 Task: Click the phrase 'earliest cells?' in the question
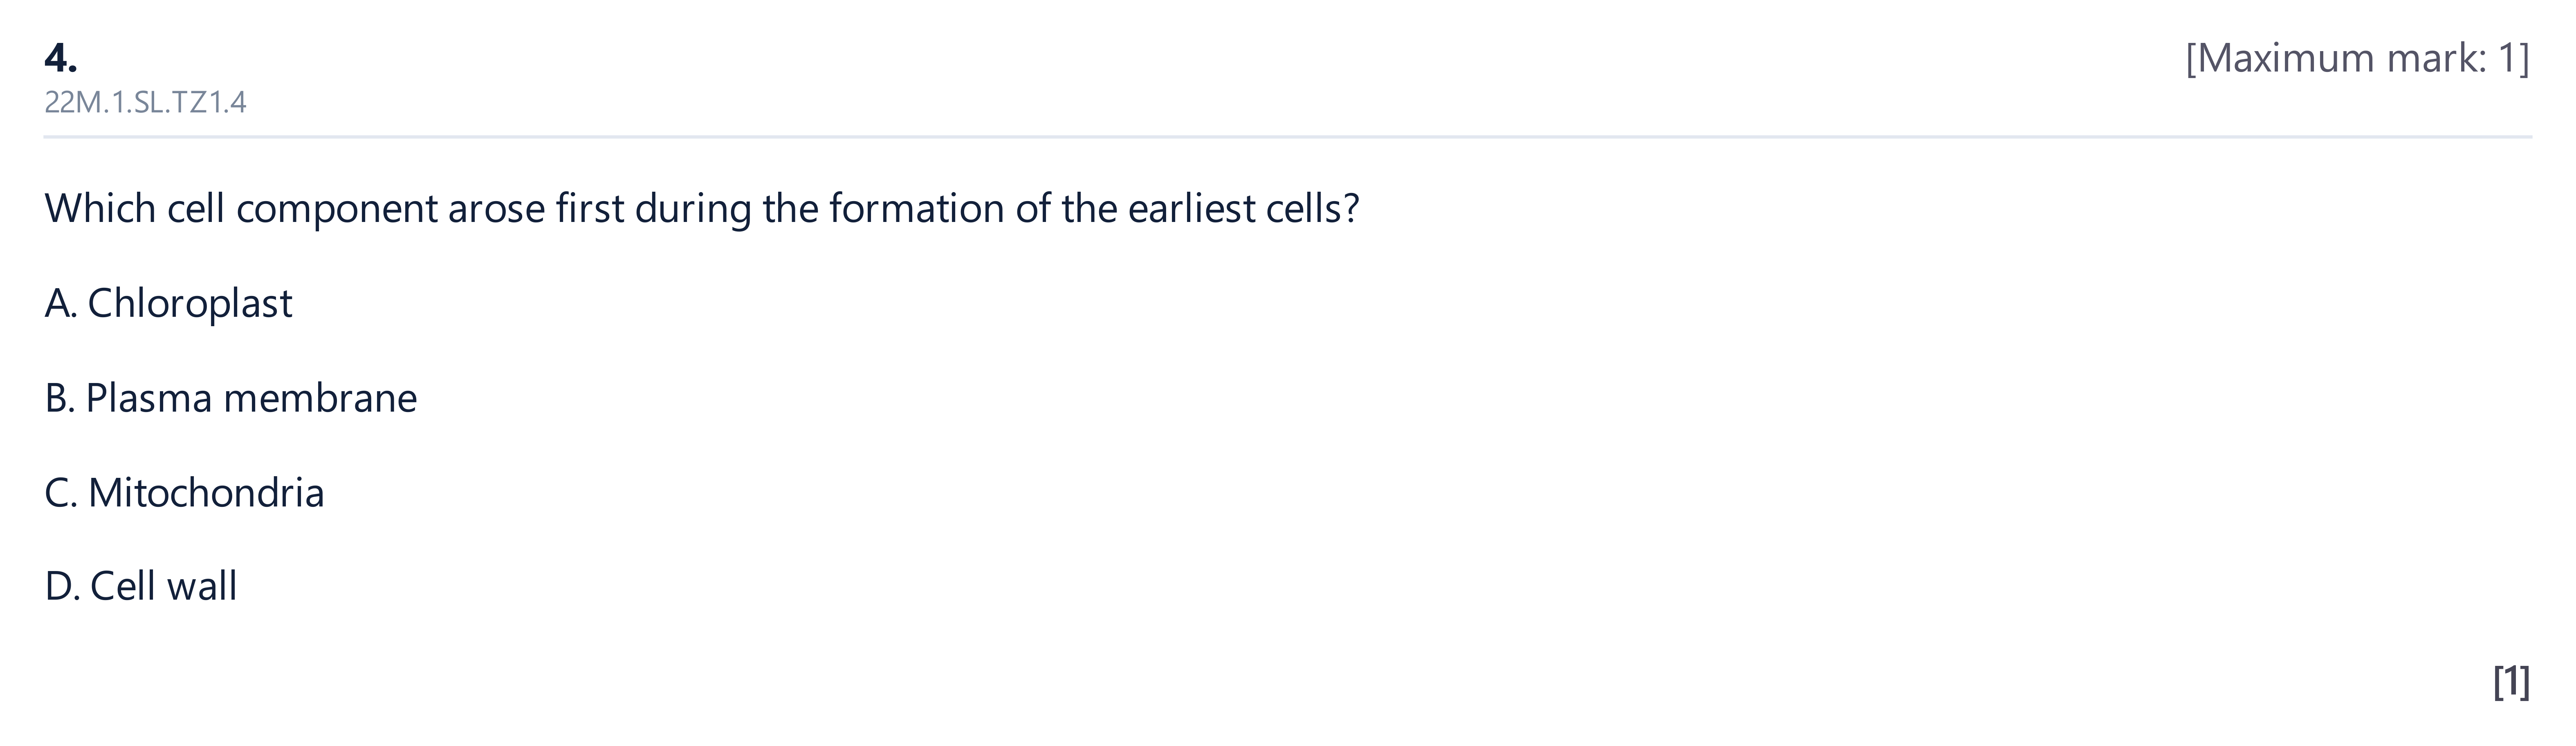pyautogui.click(x=1243, y=208)
